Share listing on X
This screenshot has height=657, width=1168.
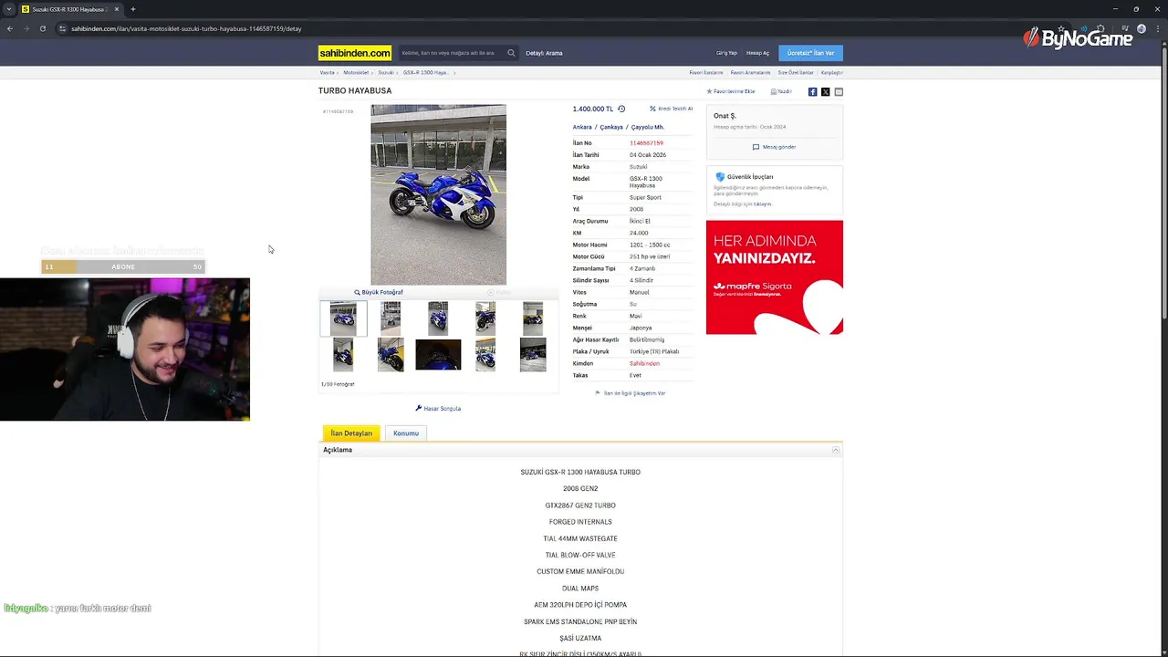point(826,91)
